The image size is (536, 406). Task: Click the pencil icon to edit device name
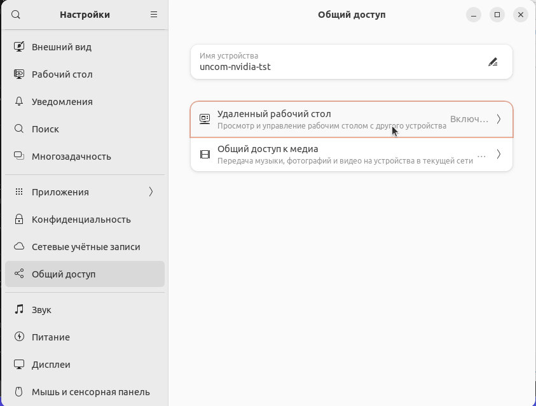493,62
